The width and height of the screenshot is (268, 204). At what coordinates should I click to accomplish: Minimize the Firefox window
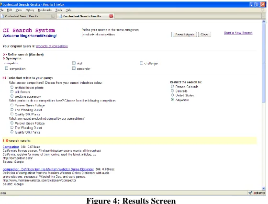tap(252, 5)
